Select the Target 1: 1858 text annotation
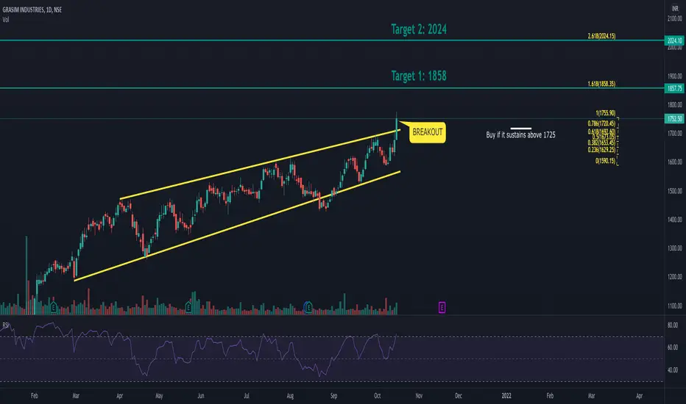Screen dimensions: 686x404 coord(419,76)
